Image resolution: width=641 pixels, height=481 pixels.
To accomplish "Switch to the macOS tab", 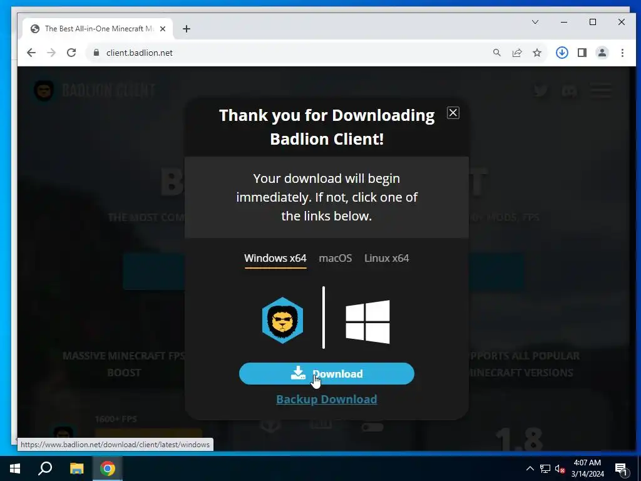I will 336,259.
